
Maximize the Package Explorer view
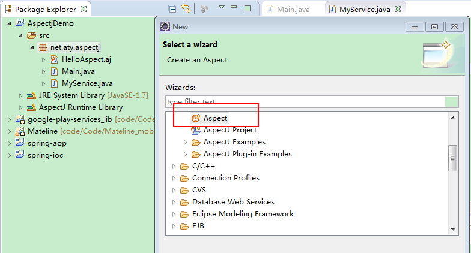point(248,8)
